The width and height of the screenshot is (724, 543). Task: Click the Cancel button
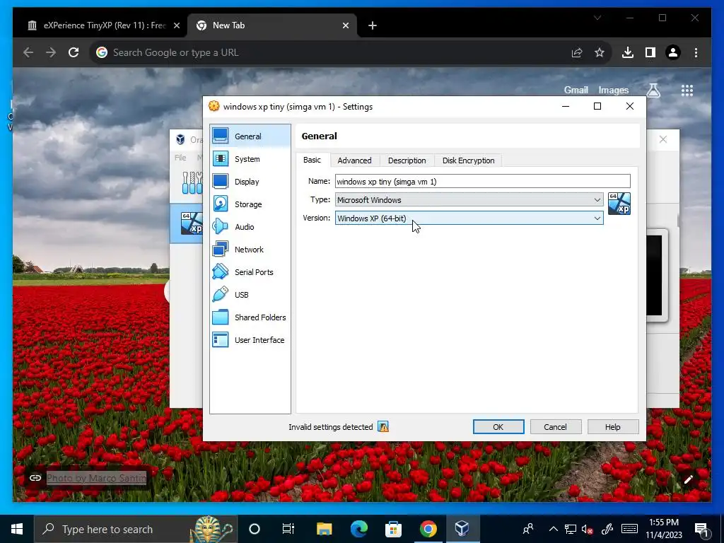click(555, 426)
